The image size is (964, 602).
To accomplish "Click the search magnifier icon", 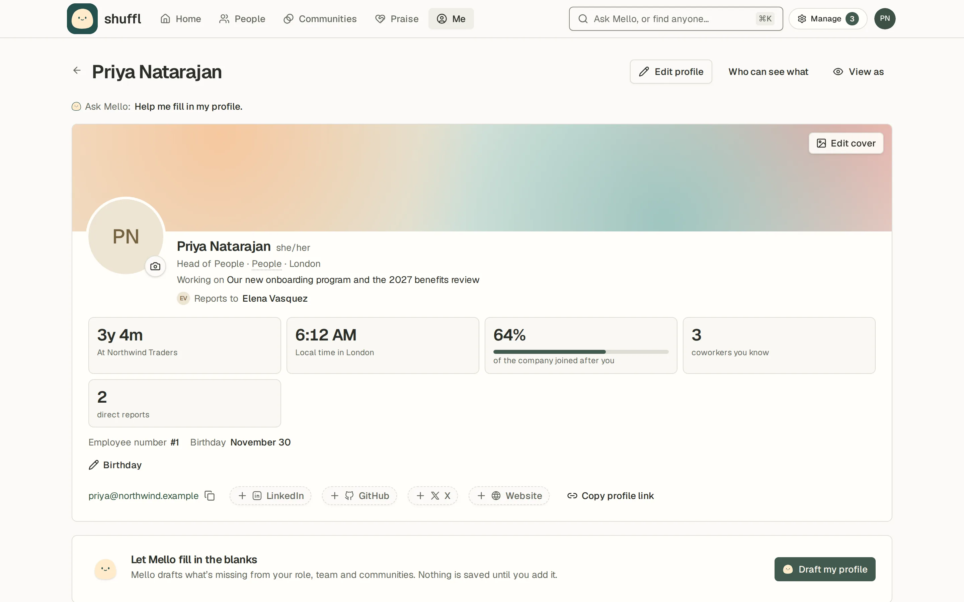I will (x=583, y=19).
